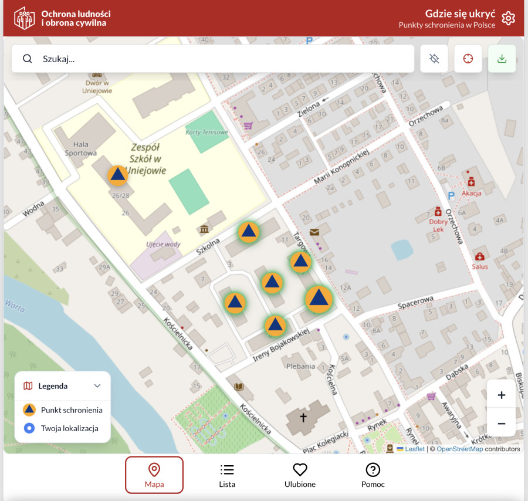
Task: Open settings gear in header
Action: point(509,18)
